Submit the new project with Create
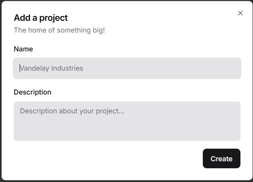Viewport: 253px width, 182px height. (x=221, y=158)
